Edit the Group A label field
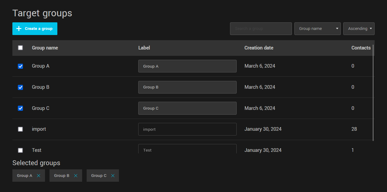The width and height of the screenshot is (387, 192). click(x=187, y=66)
